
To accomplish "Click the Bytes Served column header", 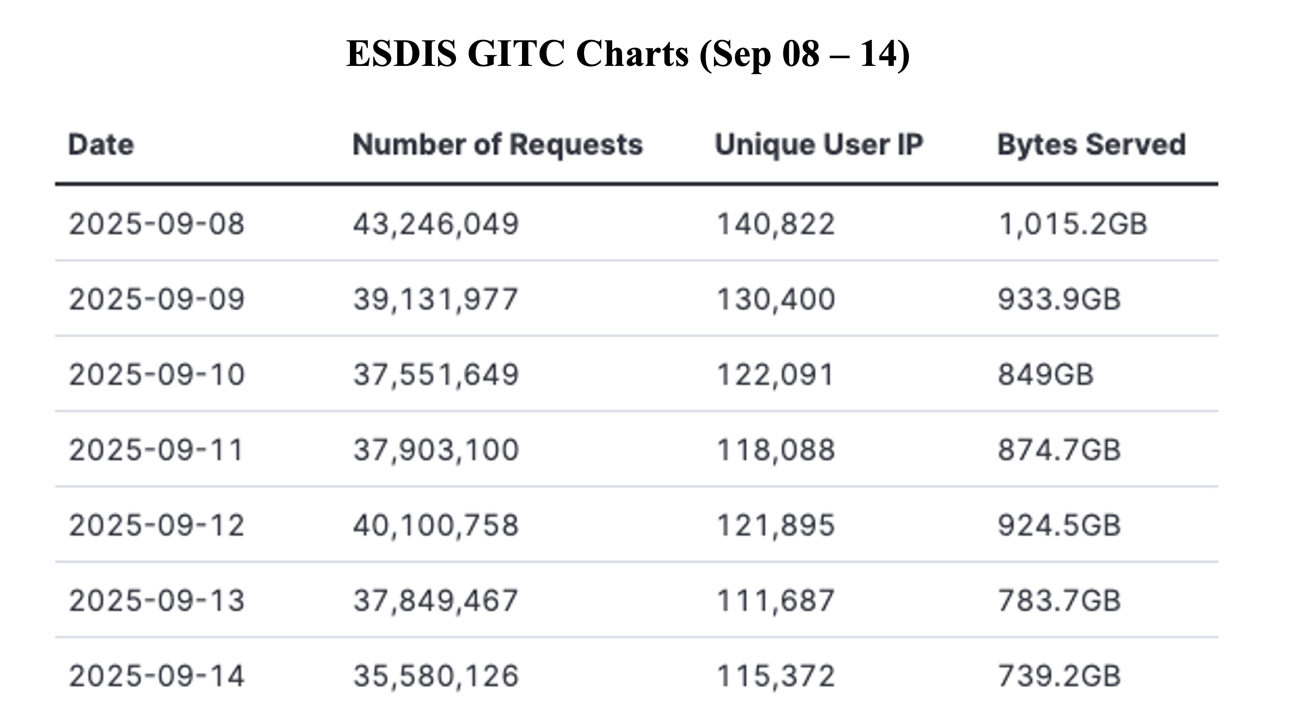I will tap(1092, 145).
